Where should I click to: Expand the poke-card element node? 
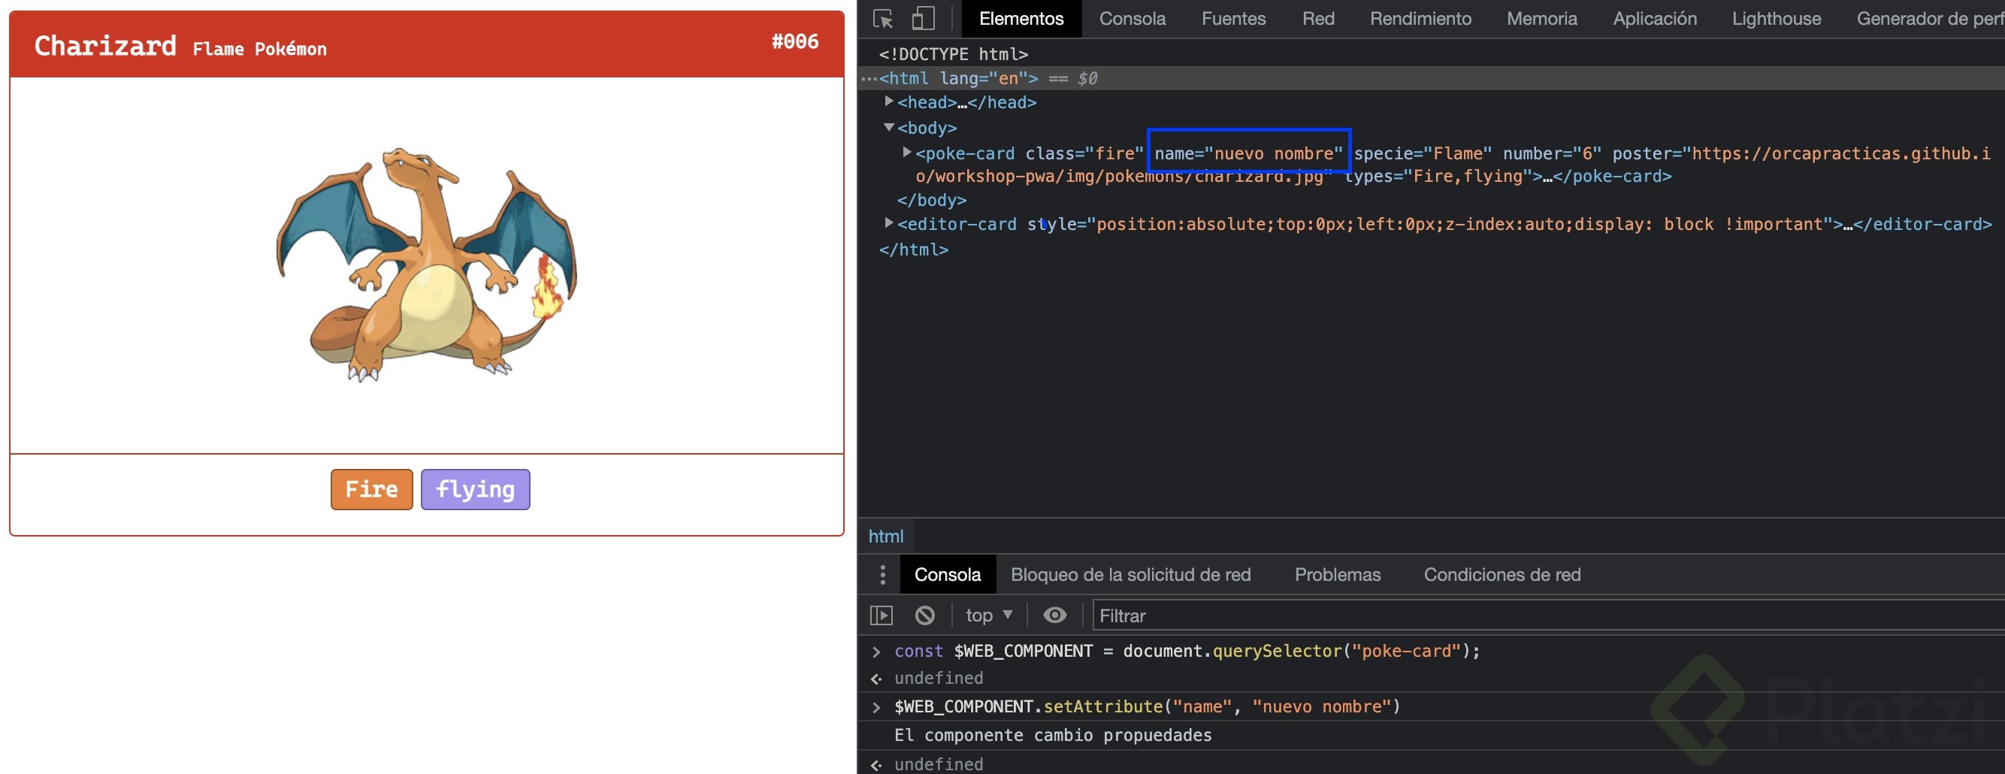tap(907, 153)
